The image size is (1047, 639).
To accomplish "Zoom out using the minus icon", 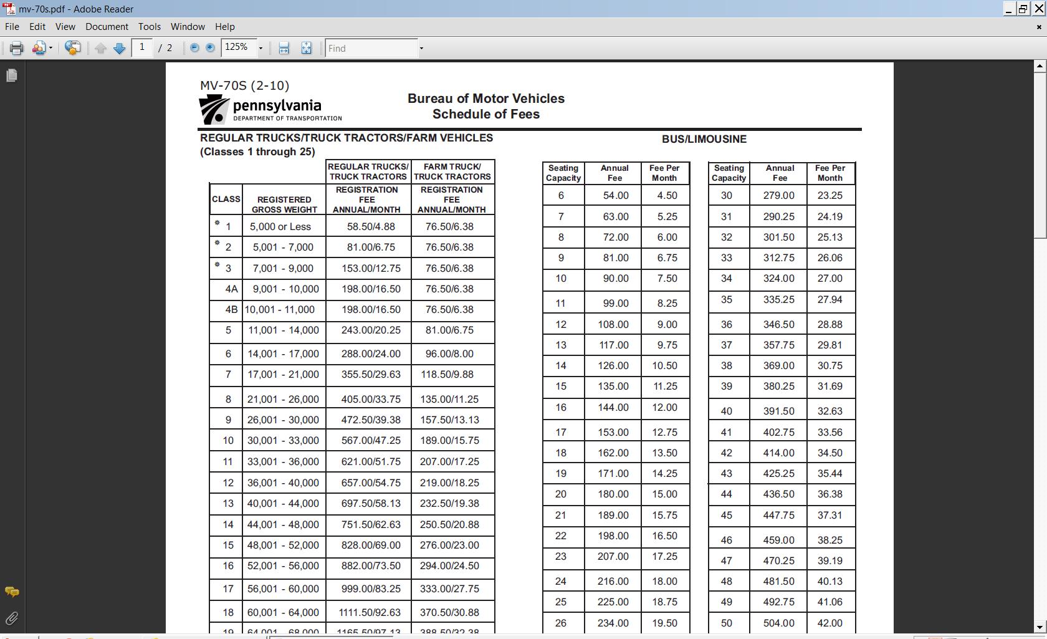I will [x=194, y=48].
